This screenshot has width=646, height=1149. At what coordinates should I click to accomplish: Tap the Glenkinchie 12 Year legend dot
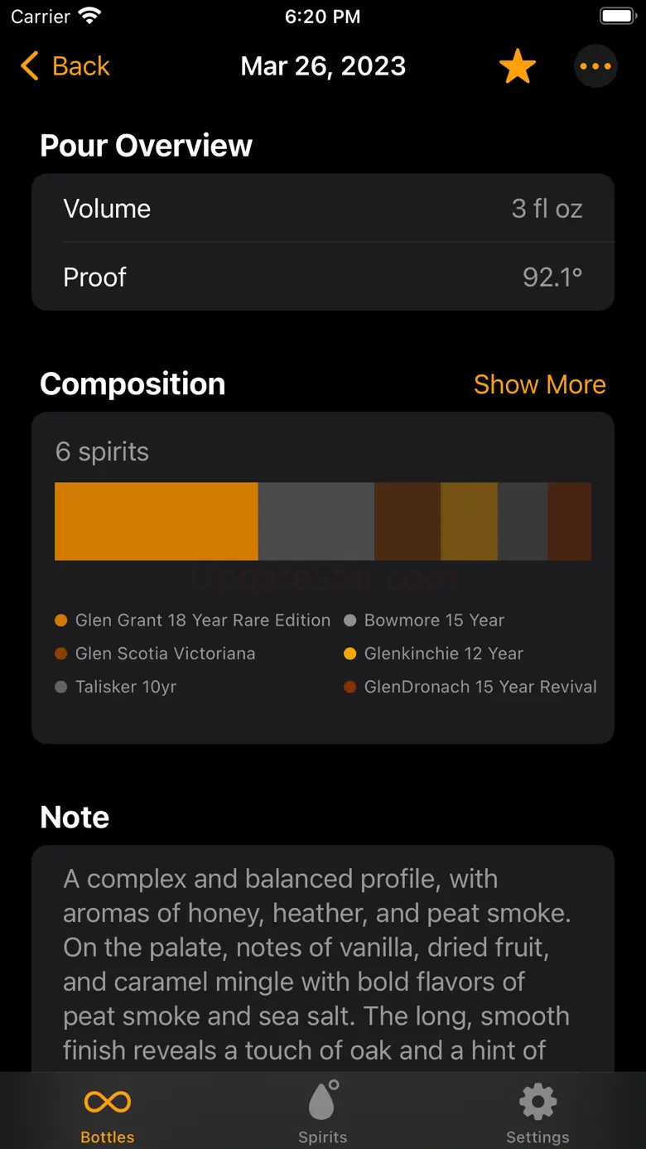(350, 654)
